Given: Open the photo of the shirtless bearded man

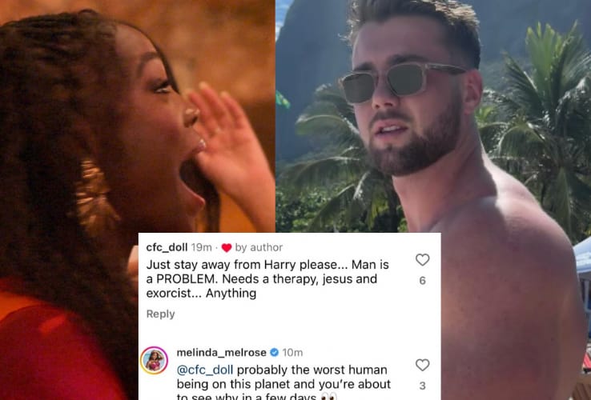Looking at the screenshot, I should [433, 116].
